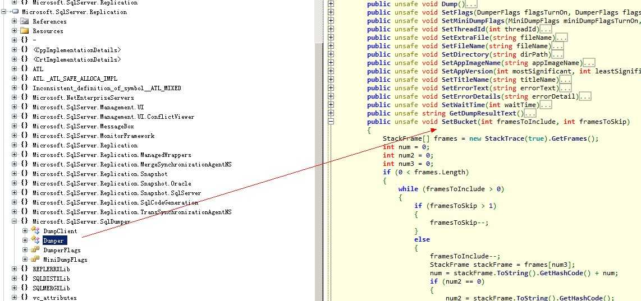The image size is (641, 301).
Task: Open the StackTrace type link
Action: (505, 138)
